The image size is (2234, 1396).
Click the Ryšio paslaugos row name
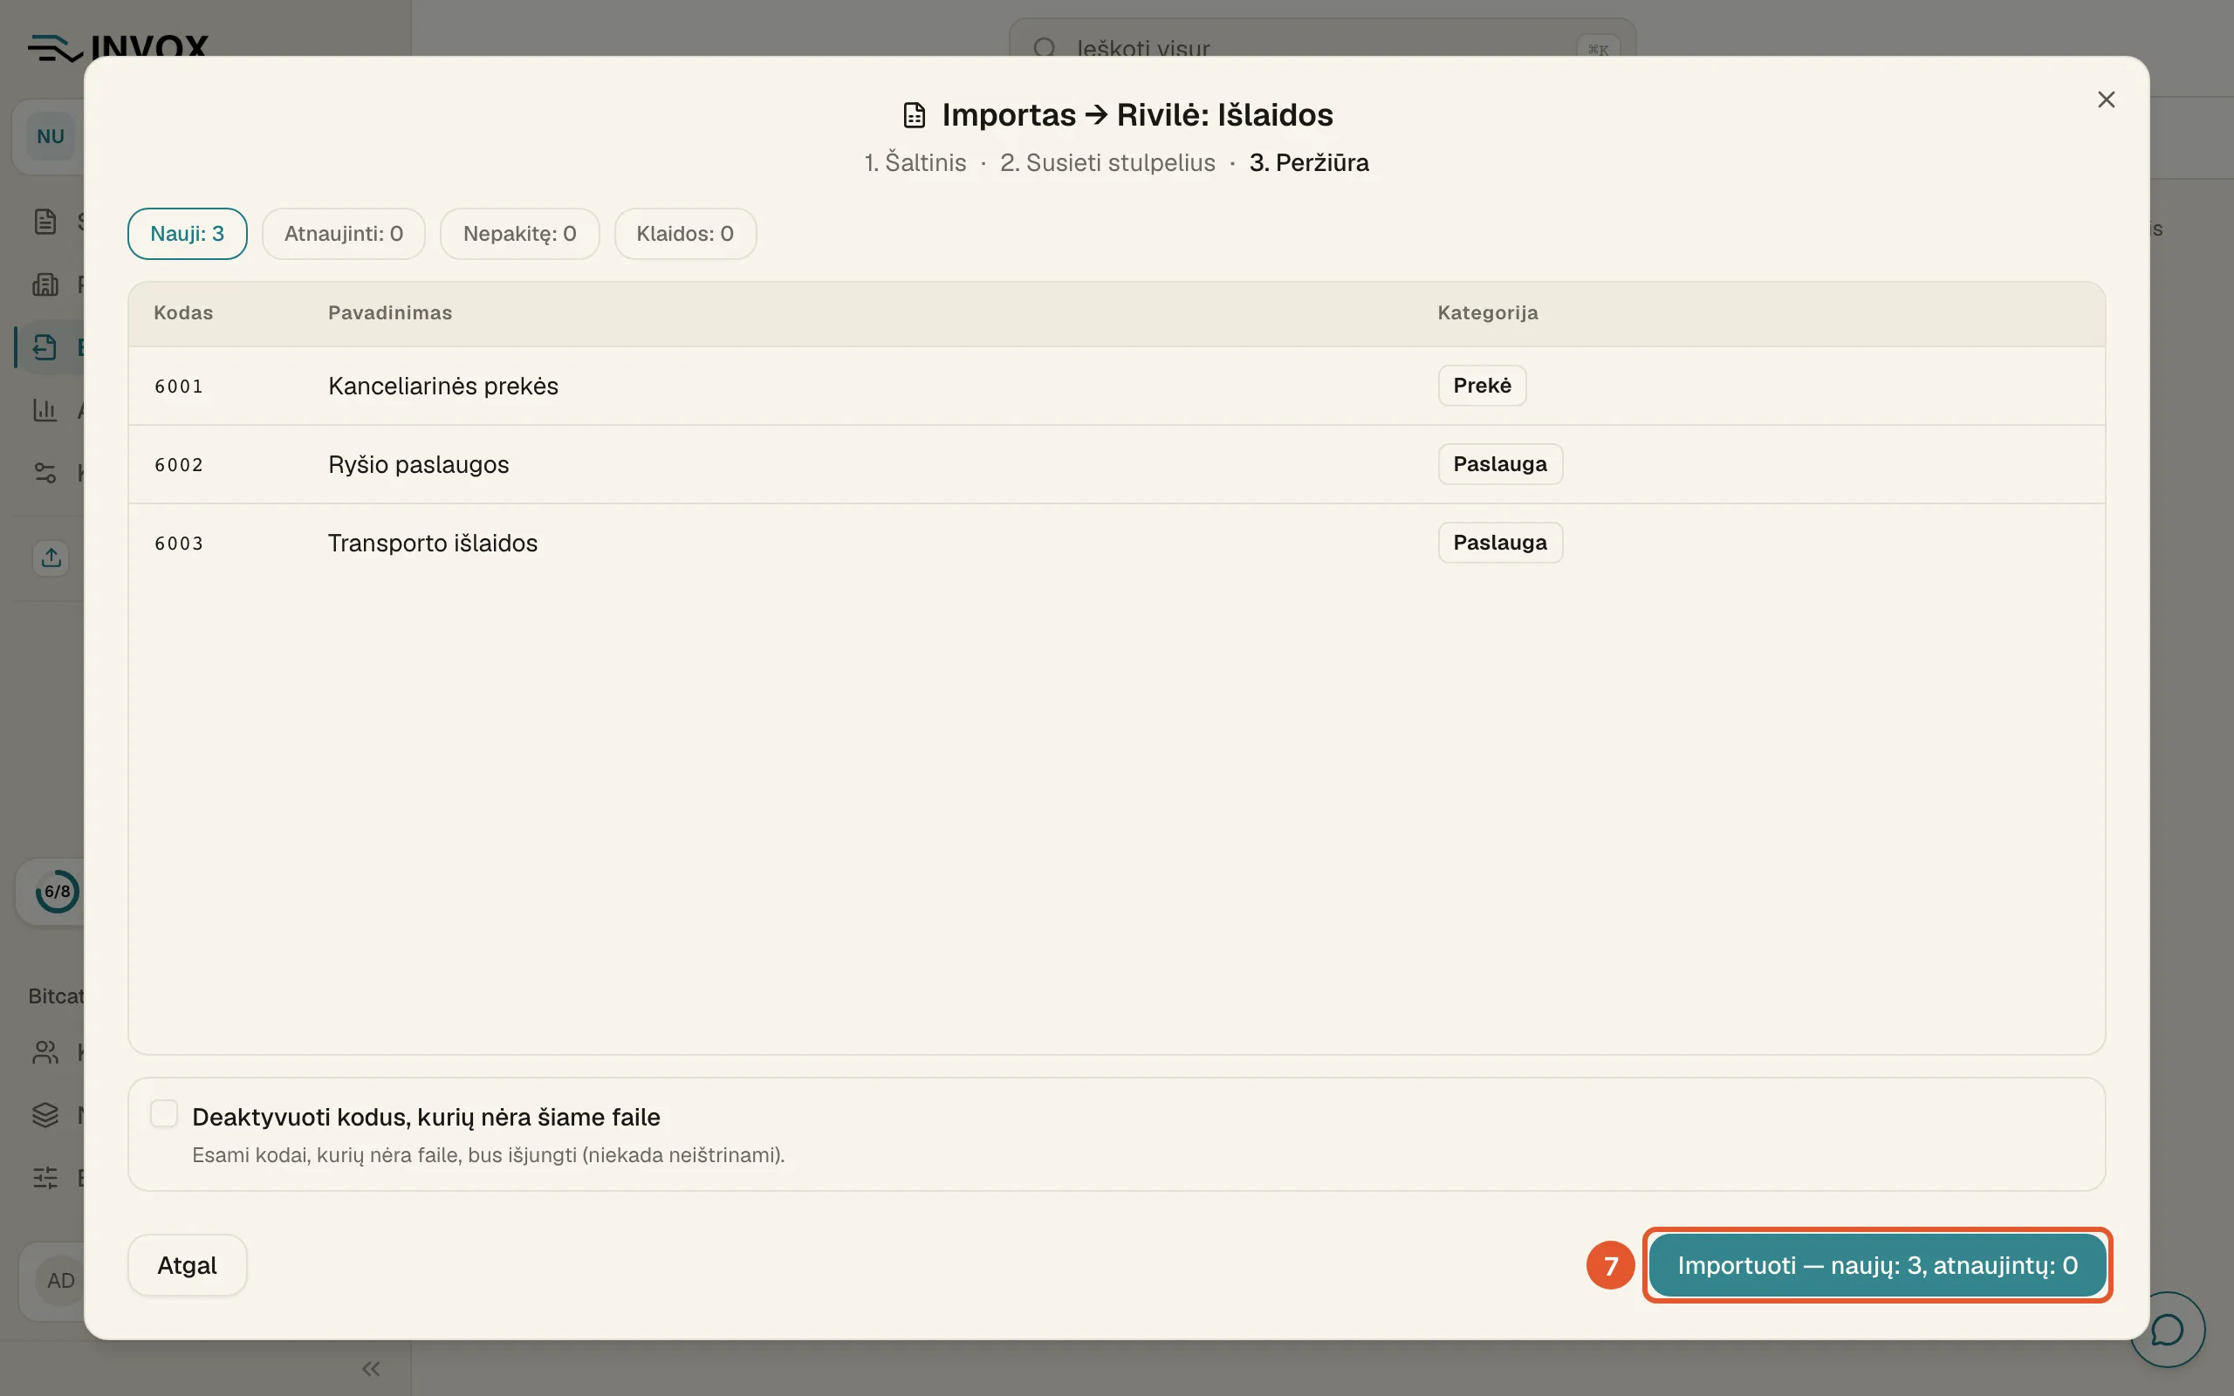click(418, 464)
